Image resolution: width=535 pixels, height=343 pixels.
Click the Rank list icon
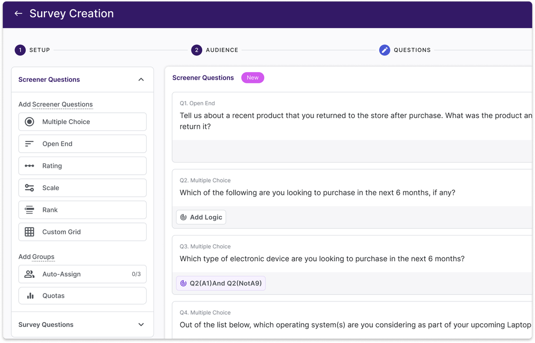(29, 210)
